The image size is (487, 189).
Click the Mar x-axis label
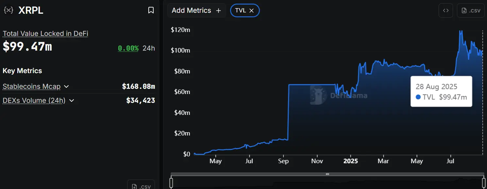point(383,161)
